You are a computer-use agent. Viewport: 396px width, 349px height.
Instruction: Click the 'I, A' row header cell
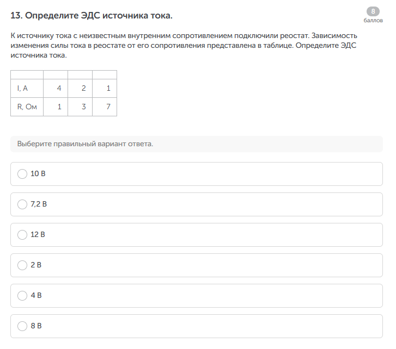tap(22, 88)
